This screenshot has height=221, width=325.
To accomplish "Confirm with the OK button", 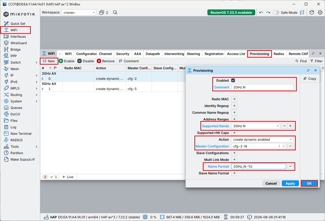I will click(309, 183).
